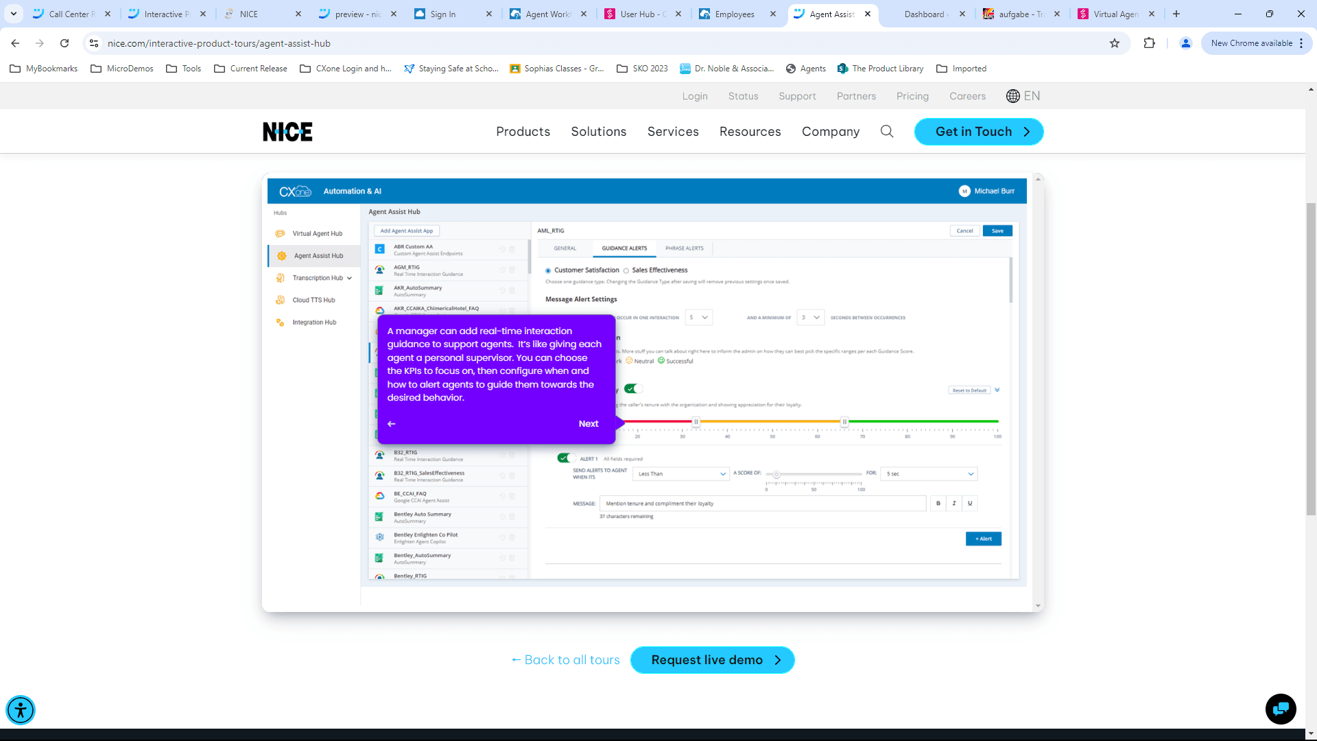This screenshot has width=1317, height=741.
Task: Open the chat support bubble icon
Action: (1281, 709)
